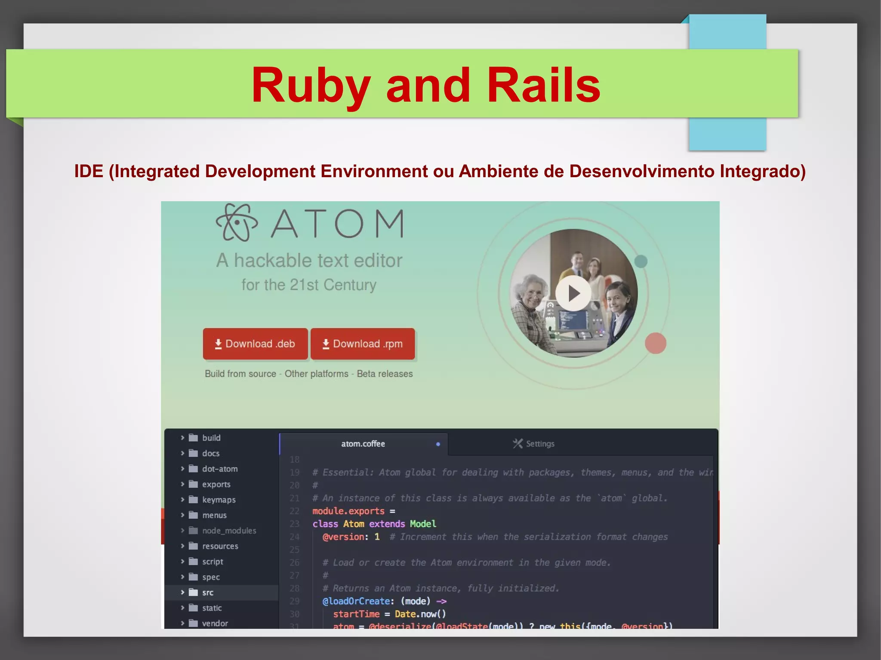Viewport: 881px width, 660px height.
Task: Expand the docs folder chevron
Action: point(182,453)
